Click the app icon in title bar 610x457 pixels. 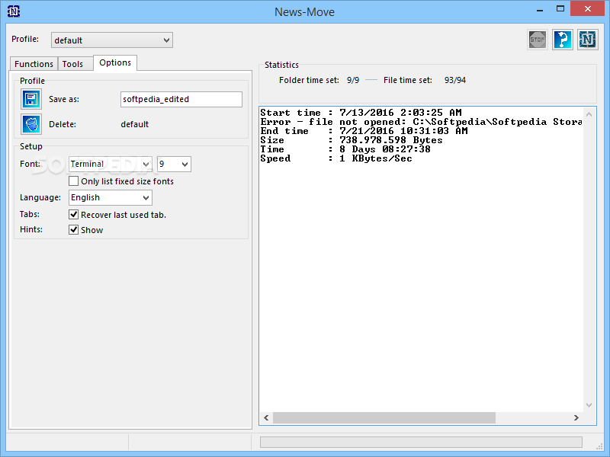click(x=14, y=11)
